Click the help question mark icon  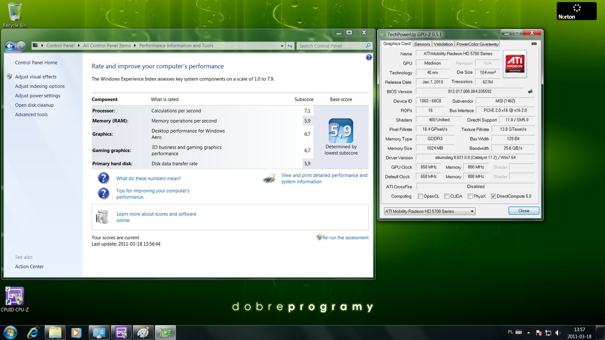tap(369, 57)
